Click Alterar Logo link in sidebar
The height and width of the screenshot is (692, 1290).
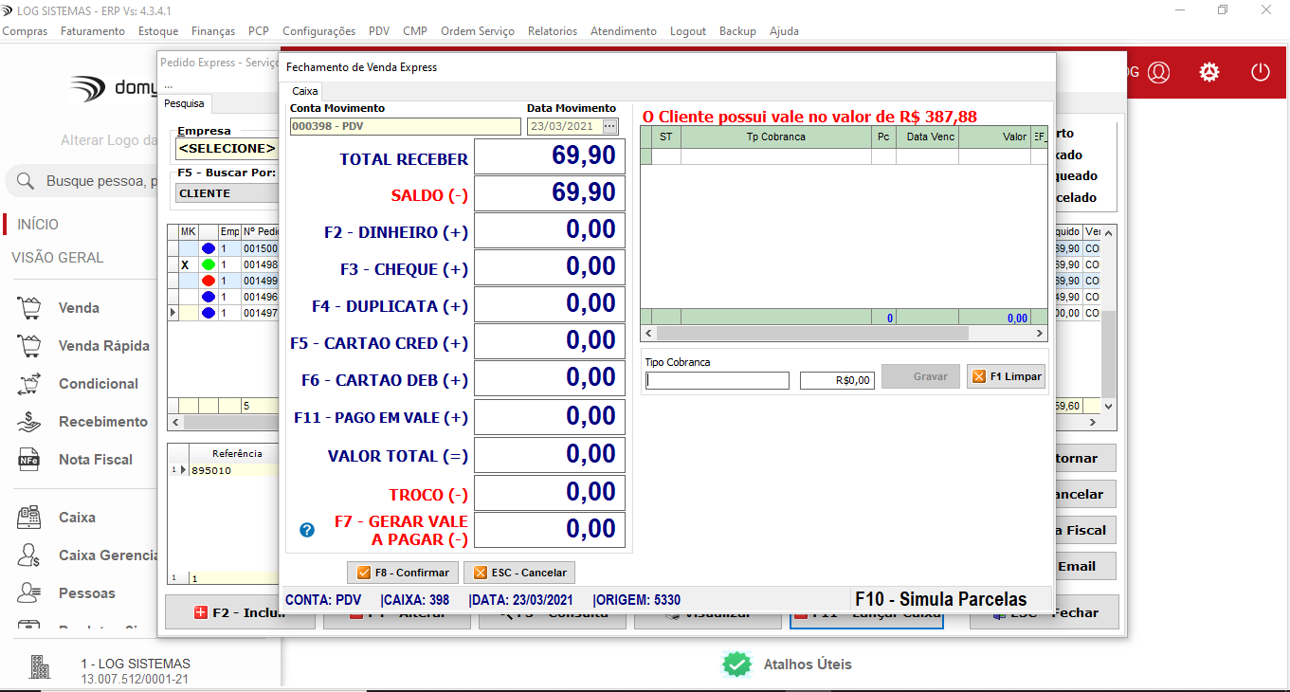click(109, 140)
